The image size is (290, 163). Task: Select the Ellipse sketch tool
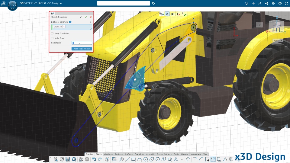point(152,159)
